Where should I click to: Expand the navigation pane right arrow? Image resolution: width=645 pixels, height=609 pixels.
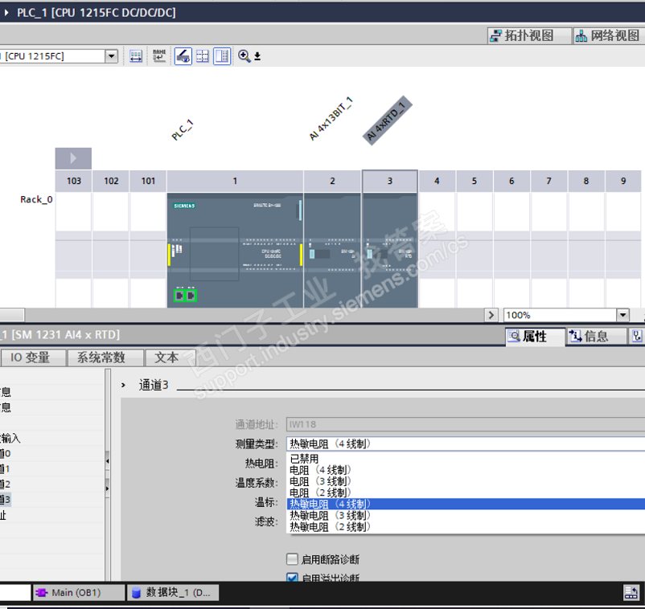coord(107,488)
